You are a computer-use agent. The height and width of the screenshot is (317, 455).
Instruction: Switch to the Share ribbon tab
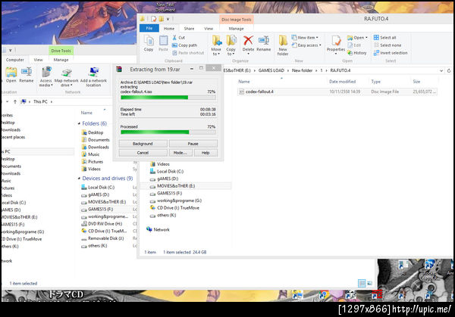pos(189,28)
